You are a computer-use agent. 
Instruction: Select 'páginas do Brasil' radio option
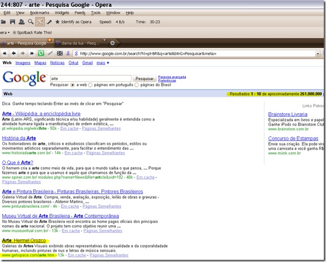[x=137, y=85]
